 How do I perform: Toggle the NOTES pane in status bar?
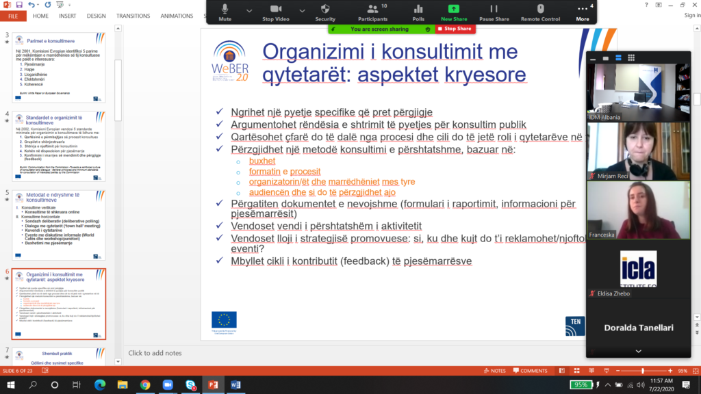[x=495, y=371]
